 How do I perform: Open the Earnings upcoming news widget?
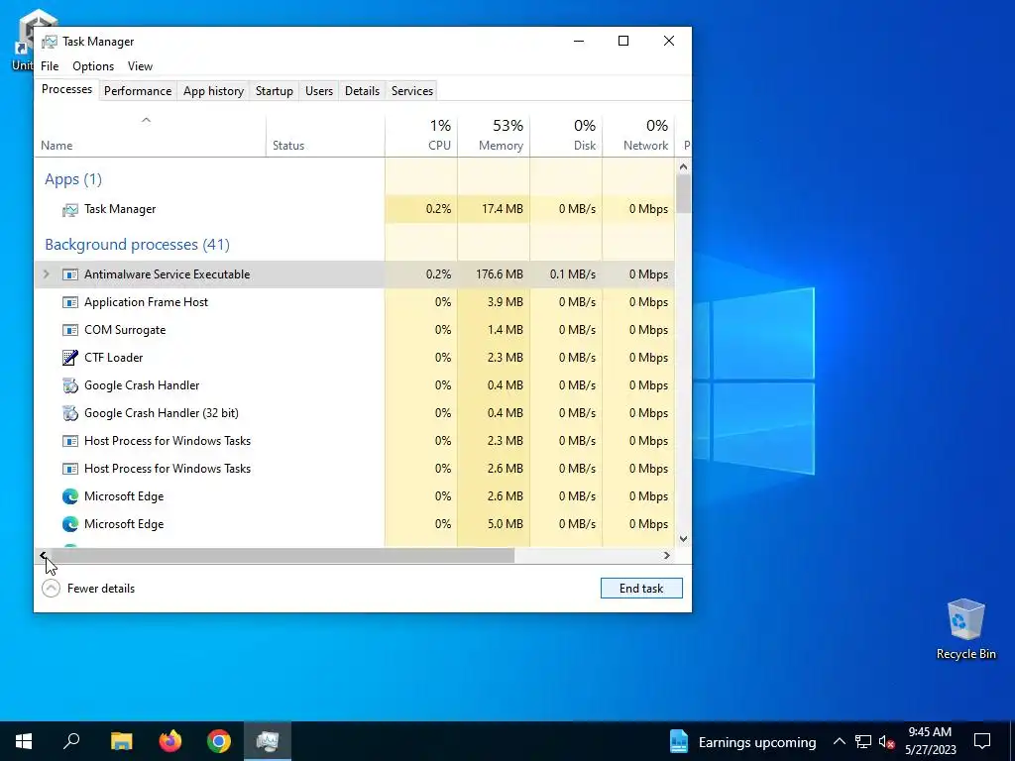pyautogui.click(x=742, y=741)
